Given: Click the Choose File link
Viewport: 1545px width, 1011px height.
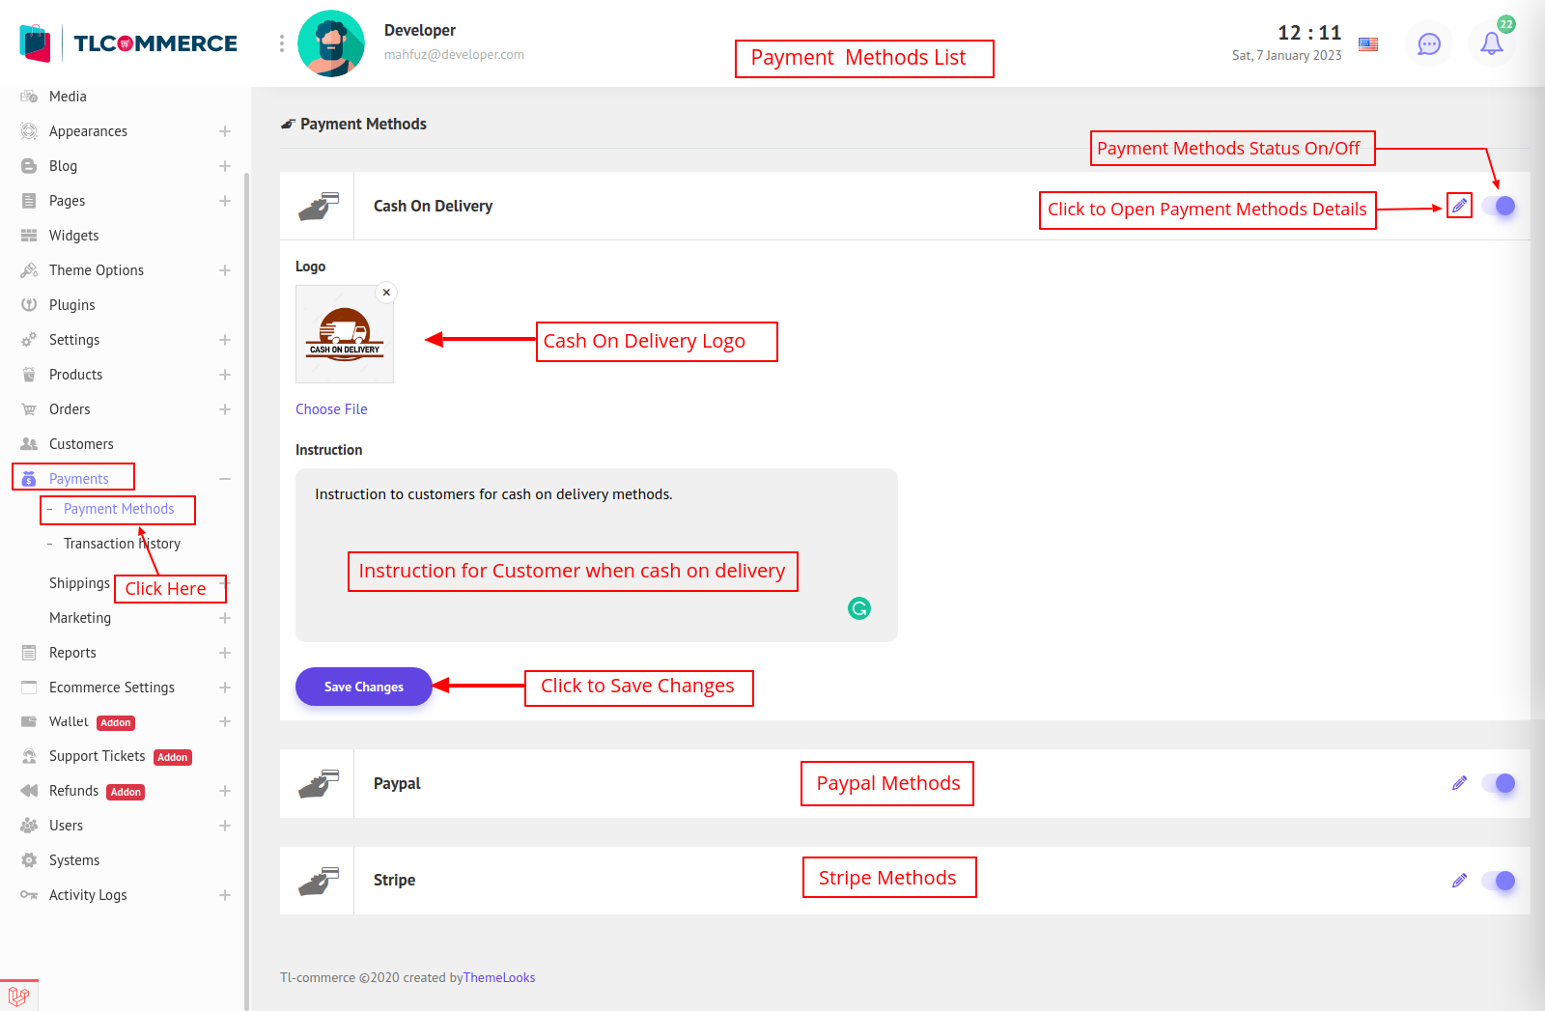Looking at the screenshot, I should click(331, 409).
